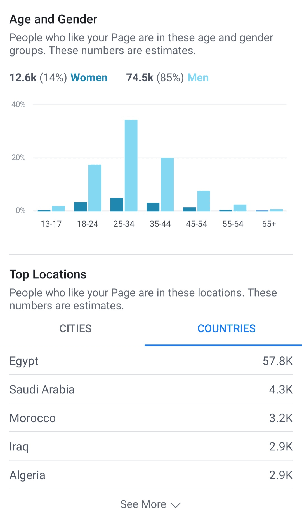The width and height of the screenshot is (302, 521).
Task: Tap the women's 35-44 bar
Action: 153,207
